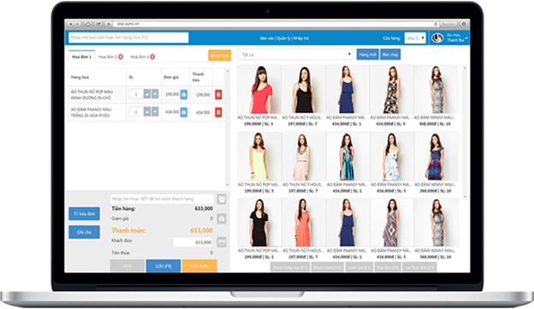
Task: Focus the barcode product search field
Action: (x=128, y=38)
